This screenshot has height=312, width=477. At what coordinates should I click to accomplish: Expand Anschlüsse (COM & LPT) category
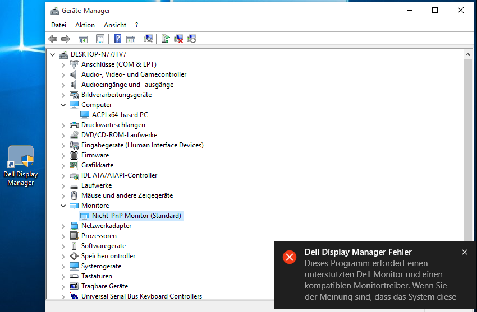(x=63, y=64)
